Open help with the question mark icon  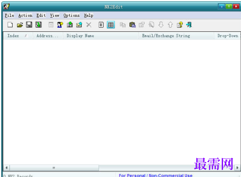click(x=180, y=25)
